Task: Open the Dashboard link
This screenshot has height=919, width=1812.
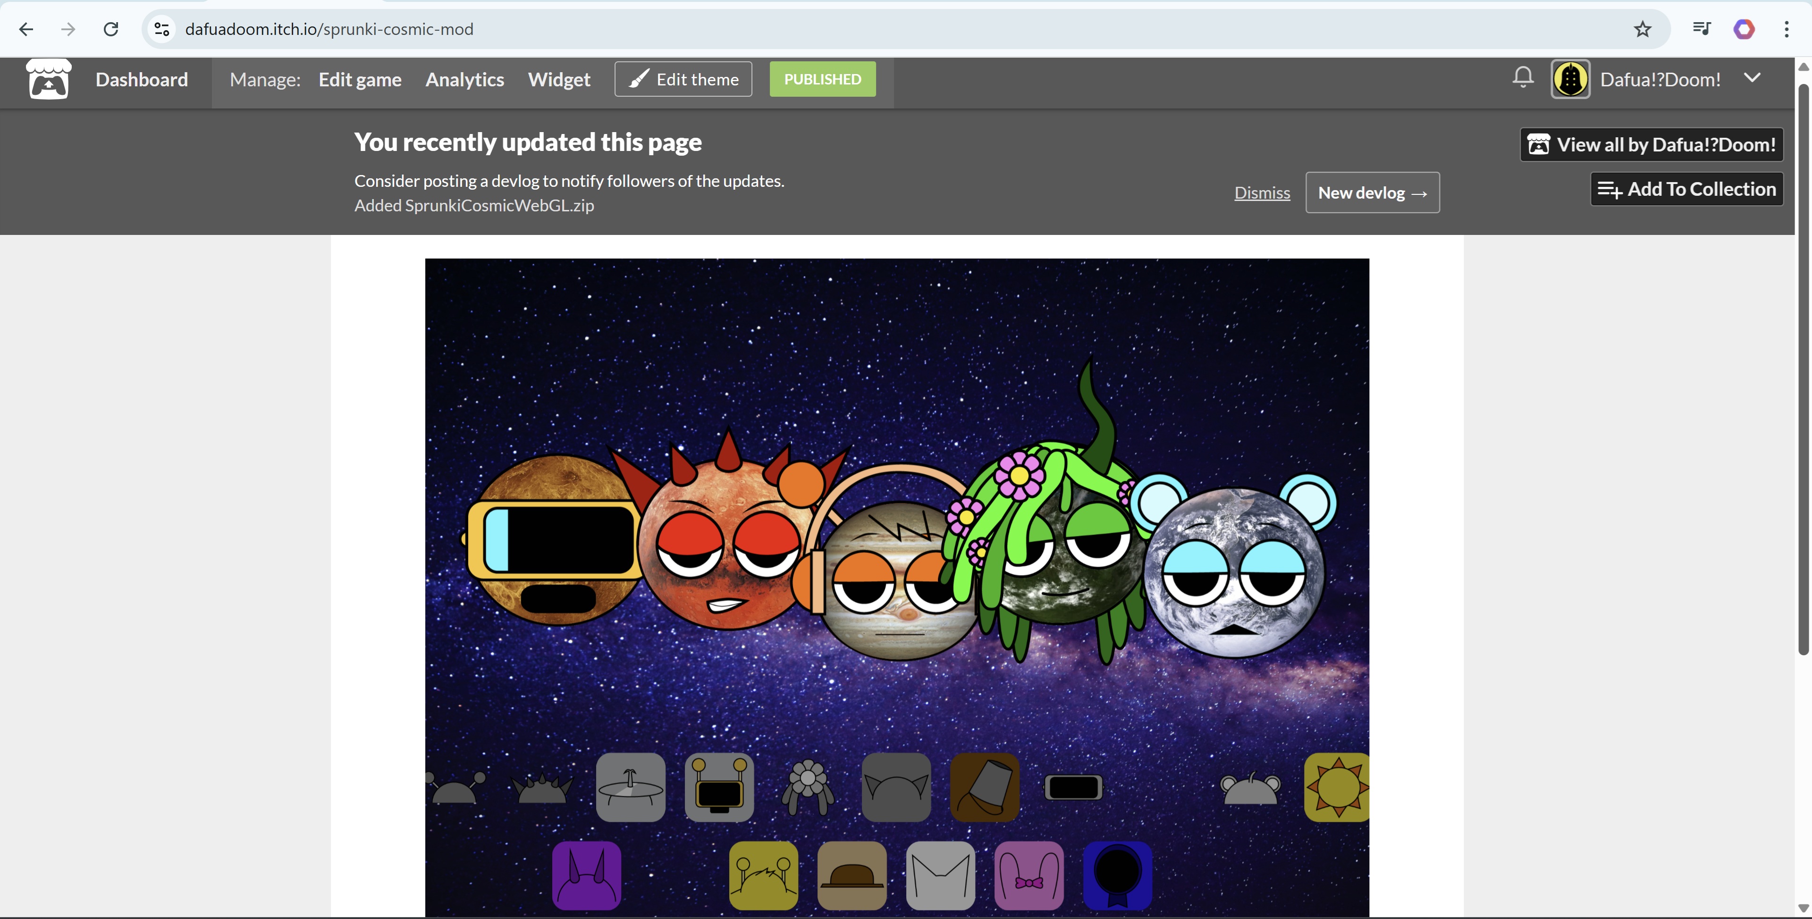Action: 142,79
